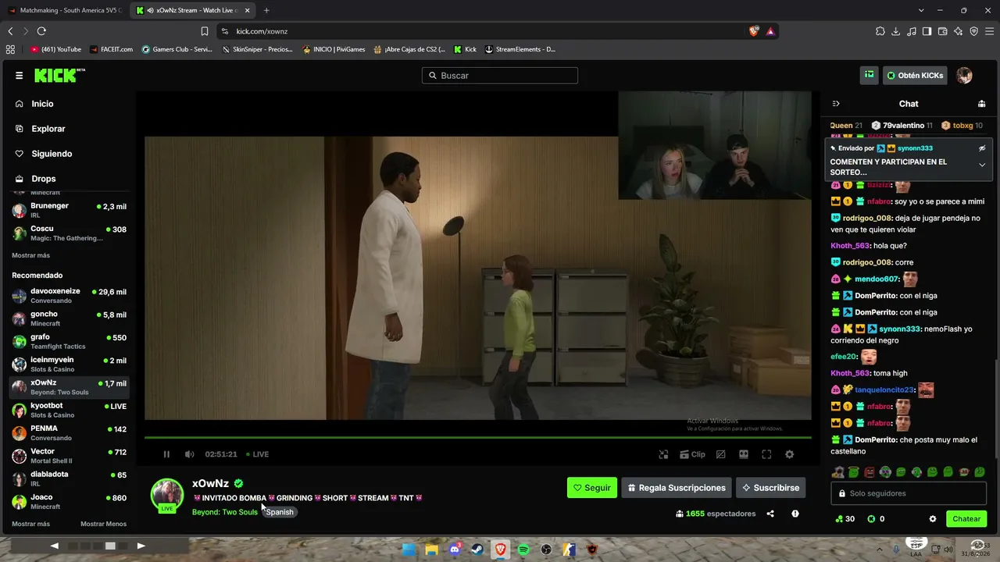Open the multi-stream icon next to Clip
Screen dimensions: 1000x562
(663, 454)
